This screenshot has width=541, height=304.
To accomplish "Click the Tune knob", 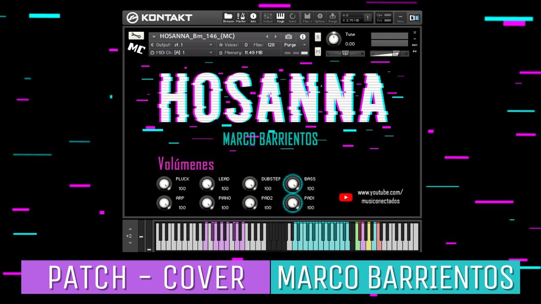I will point(334,39).
